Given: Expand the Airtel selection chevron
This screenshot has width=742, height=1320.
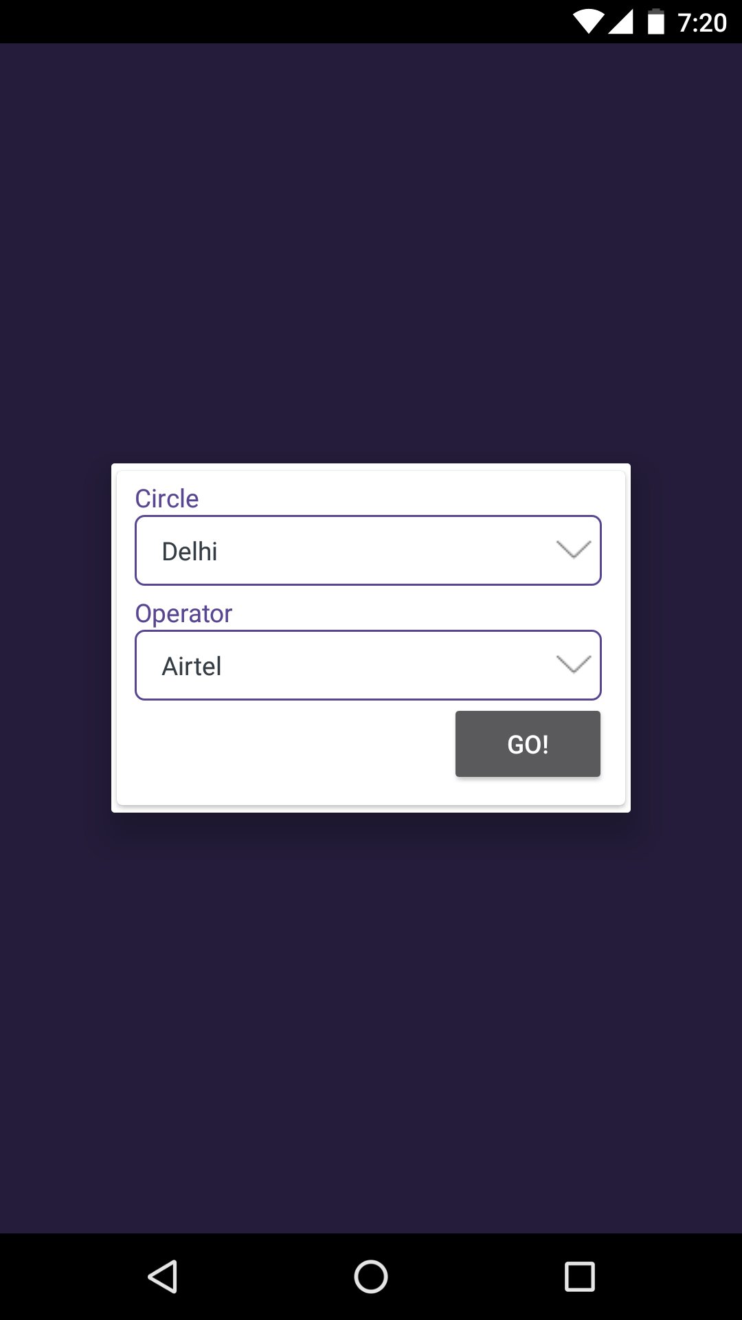Looking at the screenshot, I should click(x=574, y=665).
